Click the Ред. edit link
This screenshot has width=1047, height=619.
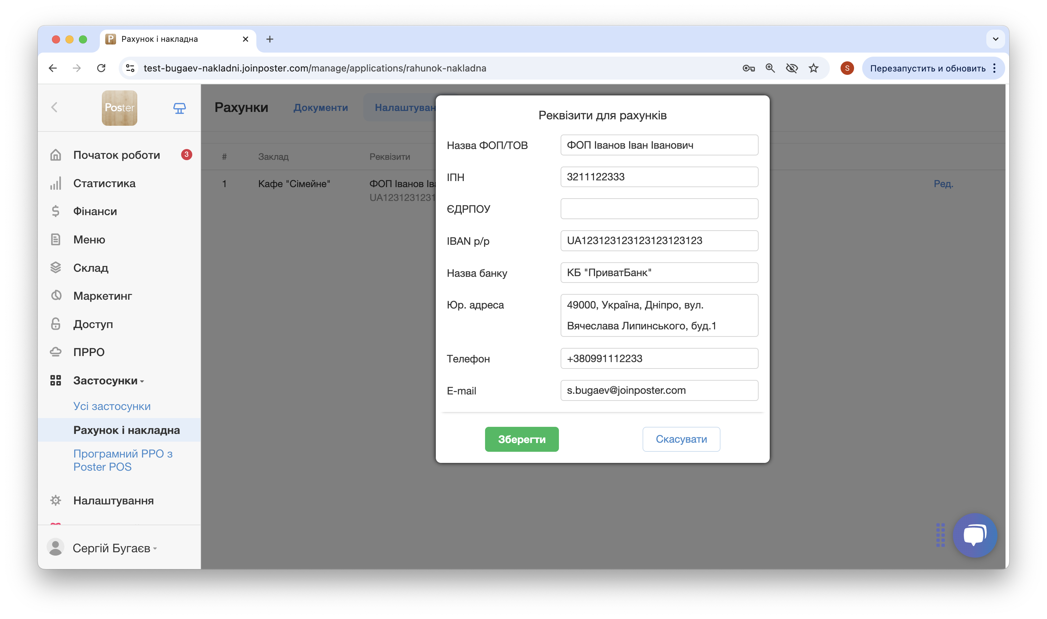coord(943,183)
